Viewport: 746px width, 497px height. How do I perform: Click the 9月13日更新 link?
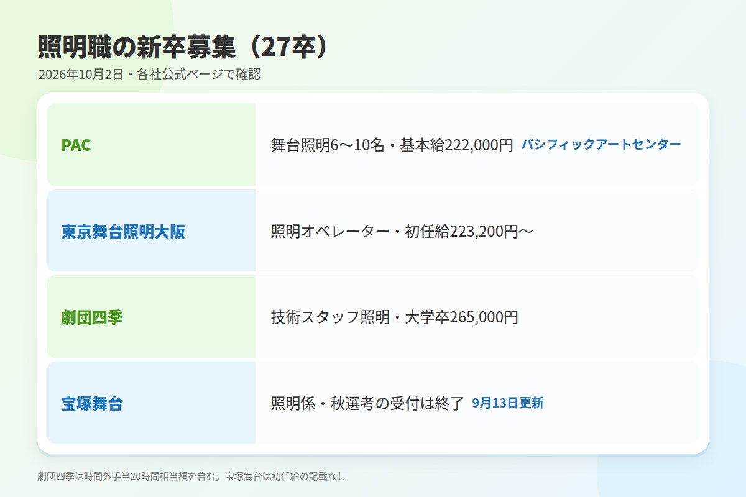pyautogui.click(x=508, y=403)
